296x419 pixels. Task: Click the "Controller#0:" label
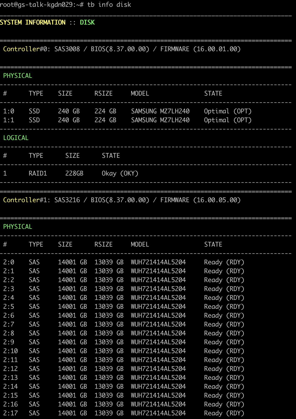(27, 49)
